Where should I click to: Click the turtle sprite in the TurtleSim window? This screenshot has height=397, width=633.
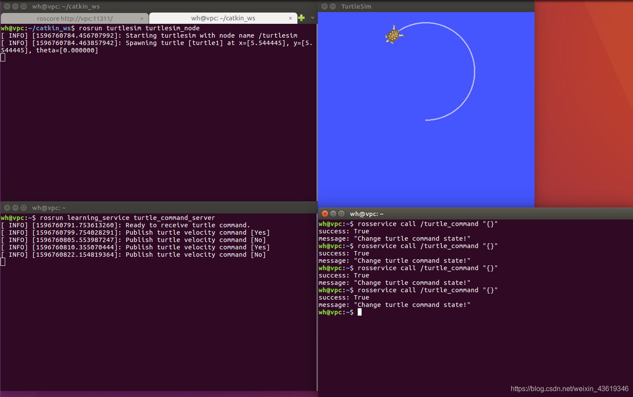click(x=394, y=35)
